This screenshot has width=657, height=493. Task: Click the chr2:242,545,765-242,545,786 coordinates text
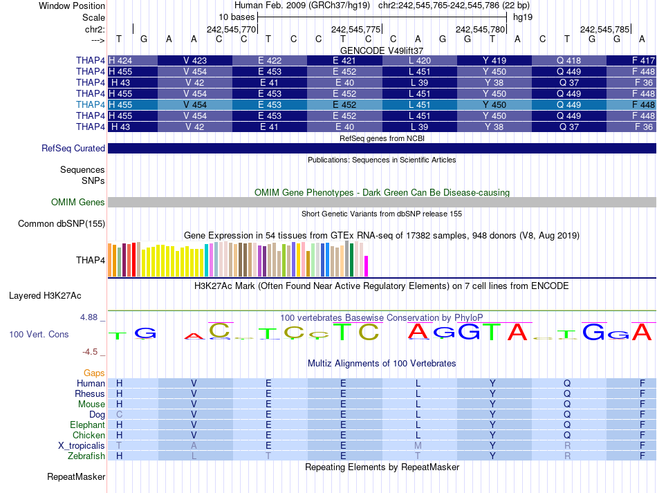[x=454, y=6]
